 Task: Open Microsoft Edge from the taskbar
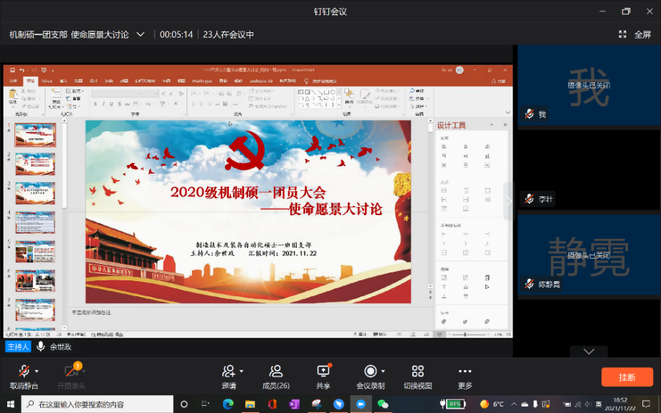228,404
